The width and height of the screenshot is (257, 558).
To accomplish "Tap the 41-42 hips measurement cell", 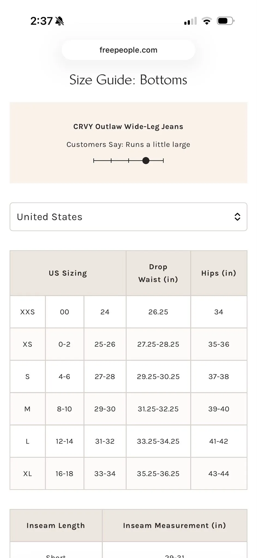I will [219, 441].
